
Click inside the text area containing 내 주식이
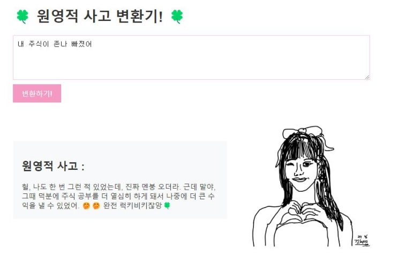[x=191, y=58]
